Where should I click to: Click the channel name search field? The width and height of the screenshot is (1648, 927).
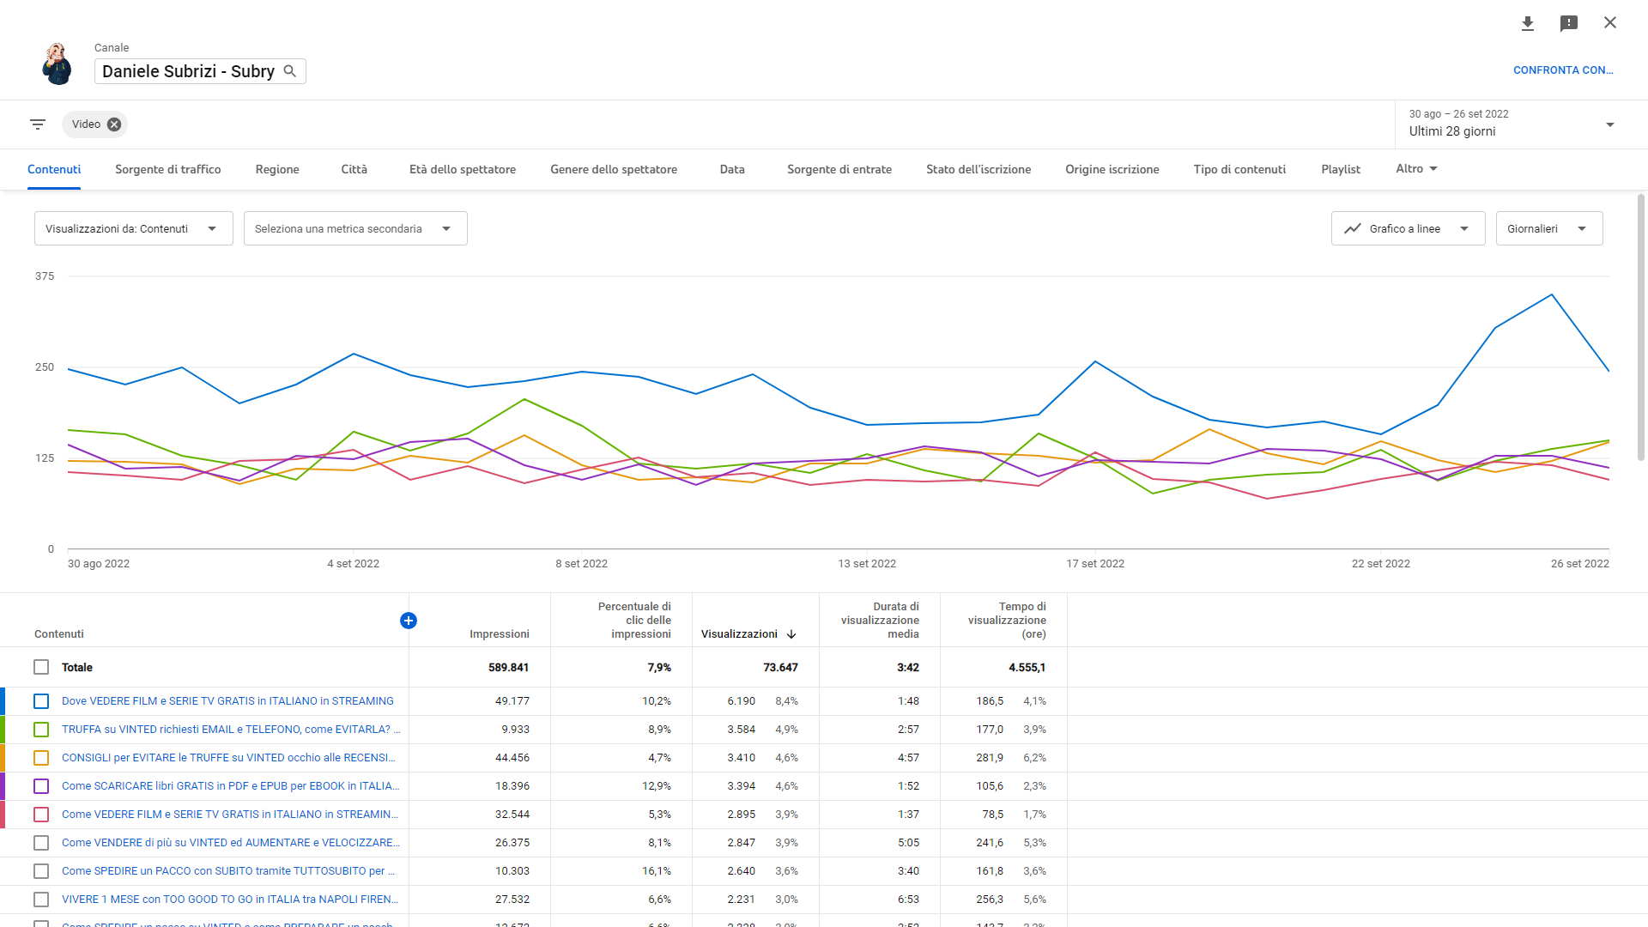pyautogui.click(x=200, y=71)
